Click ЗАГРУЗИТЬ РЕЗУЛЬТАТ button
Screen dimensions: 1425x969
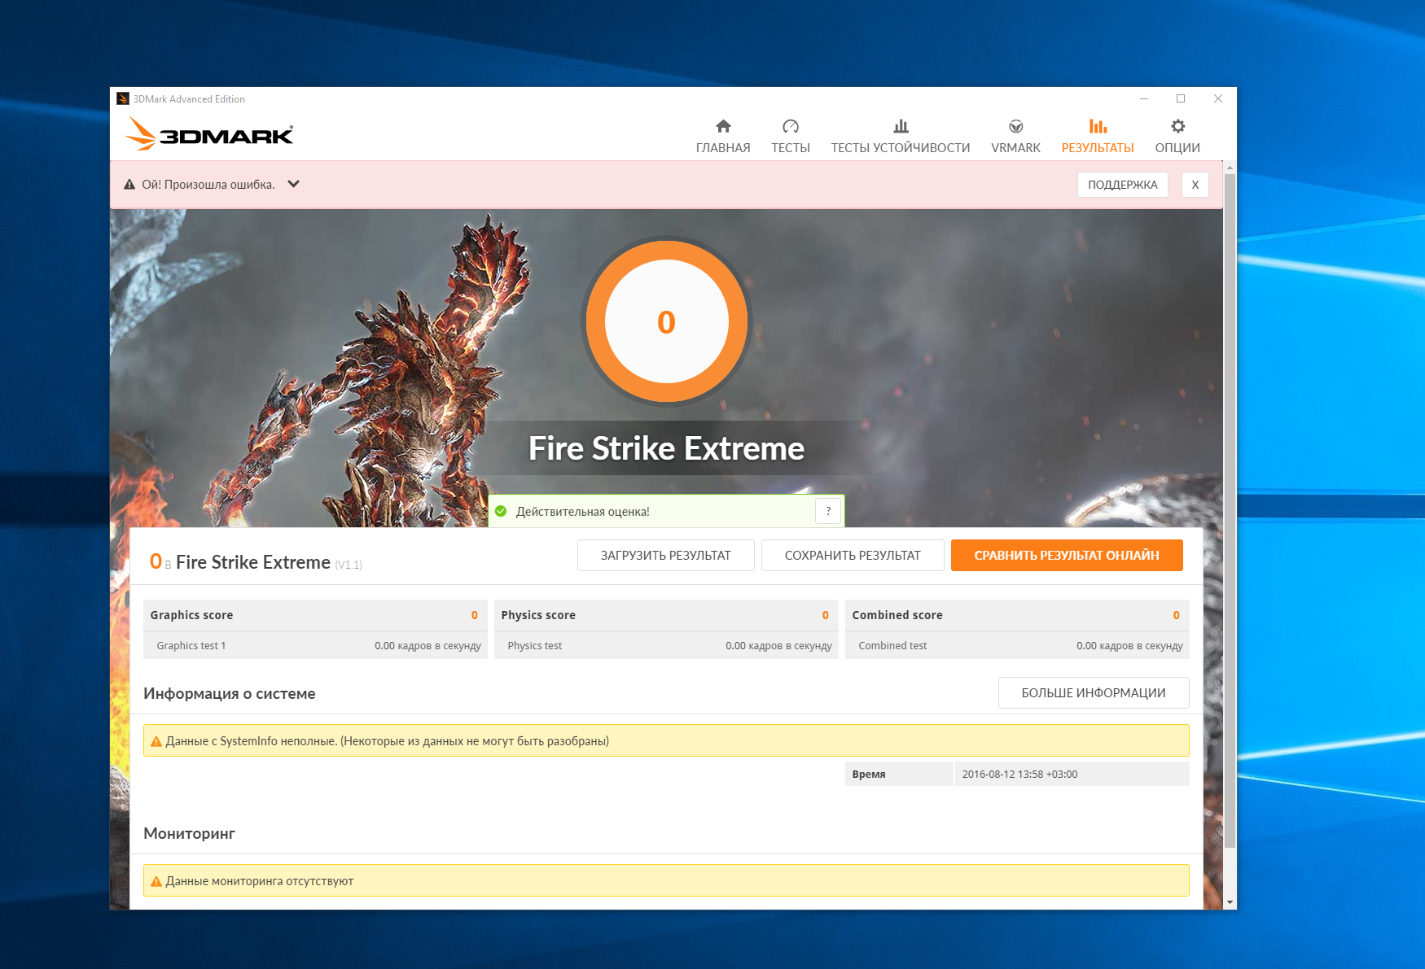[x=666, y=556]
